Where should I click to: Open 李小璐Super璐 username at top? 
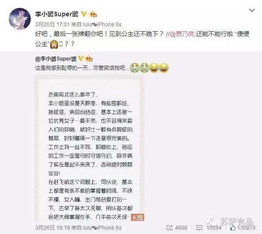57,14
